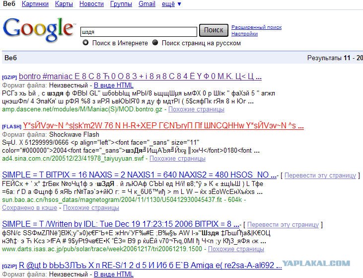Open Похожие страницы next to Сохранено в кэше
This screenshot has height=278, width=363.
tap(91, 207)
